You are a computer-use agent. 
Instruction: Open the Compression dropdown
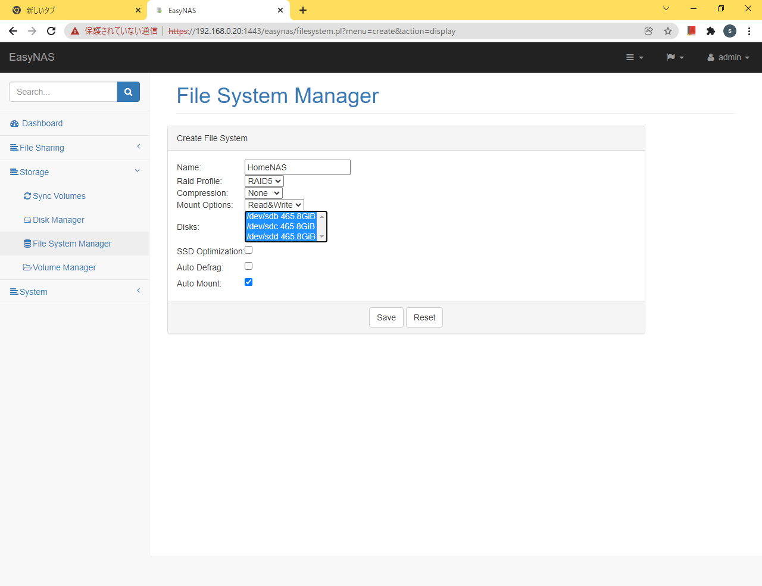pyautogui.click(x=264, y=193)
